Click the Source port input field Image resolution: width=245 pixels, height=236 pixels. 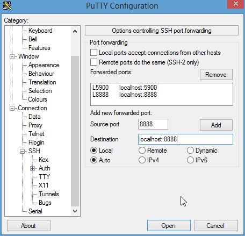click(153, 124)
